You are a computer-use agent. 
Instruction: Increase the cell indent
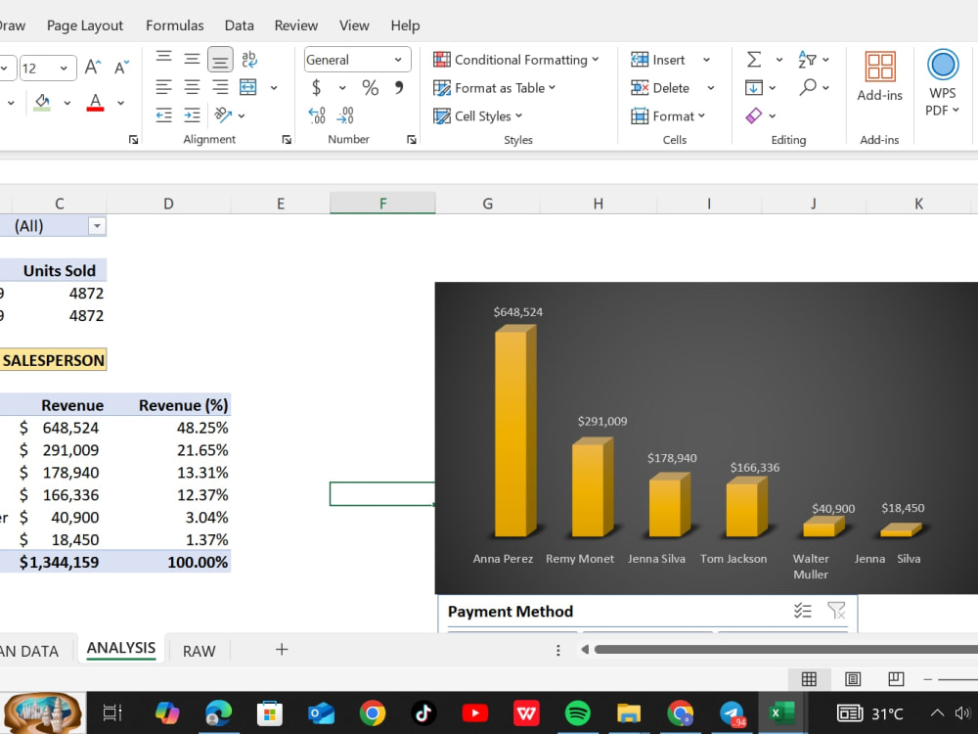(192, 115)
